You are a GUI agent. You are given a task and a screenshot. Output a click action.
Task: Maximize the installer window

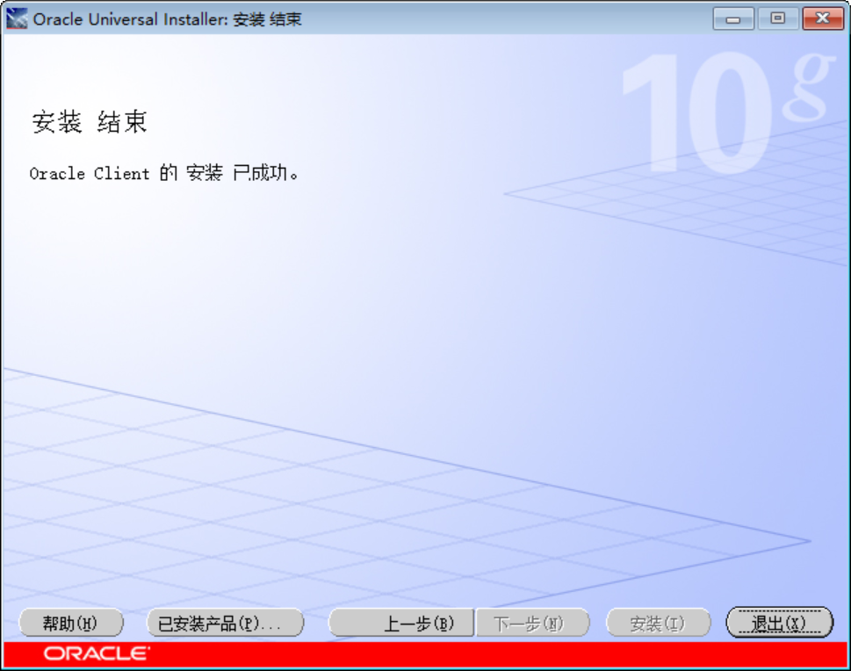778,19
